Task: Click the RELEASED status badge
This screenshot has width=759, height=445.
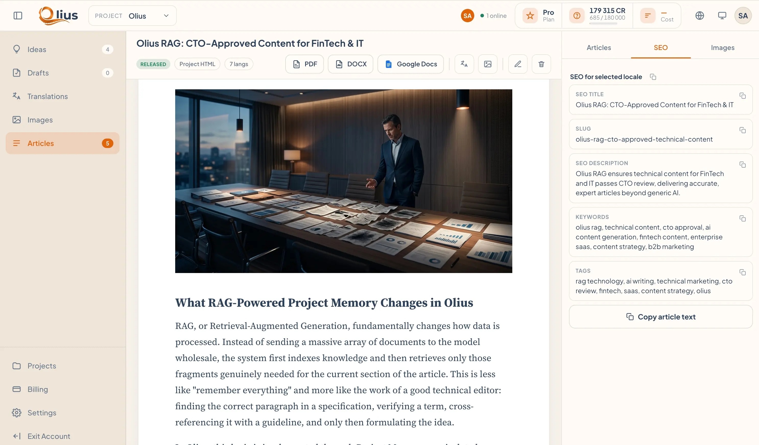Action: tap(153, 64)
